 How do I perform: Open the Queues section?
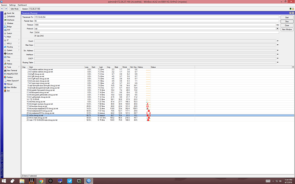pyautogui.click(x=9, y=53)
